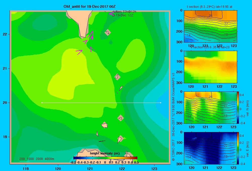252x171 pixels.
Task: Click depth label 100 beside the salinity section
Action: pos(179,61)
